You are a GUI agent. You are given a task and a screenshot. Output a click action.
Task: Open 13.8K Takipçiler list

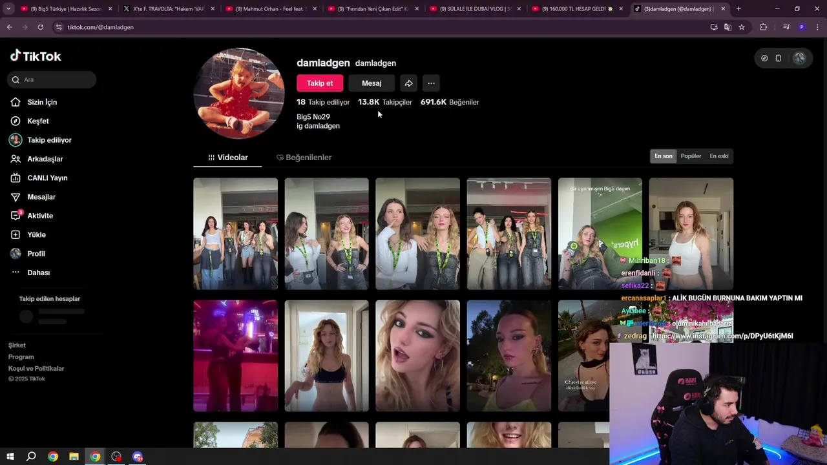[x=385, y=102]
